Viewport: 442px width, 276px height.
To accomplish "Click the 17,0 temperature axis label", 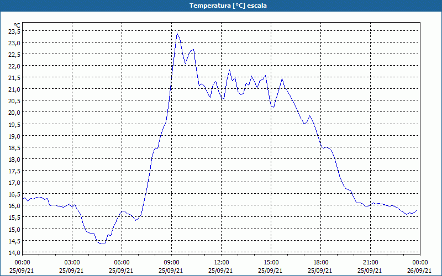I will click(x=14, y=183).
